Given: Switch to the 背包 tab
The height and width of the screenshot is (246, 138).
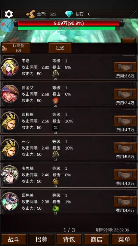Looking at the screenshot, I should (x=69, y=239).
